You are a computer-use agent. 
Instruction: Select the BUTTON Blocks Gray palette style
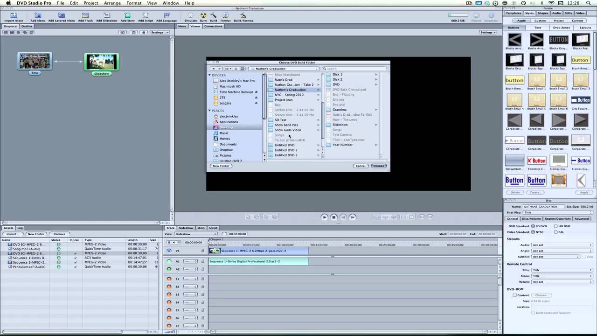tap(558, 40)
